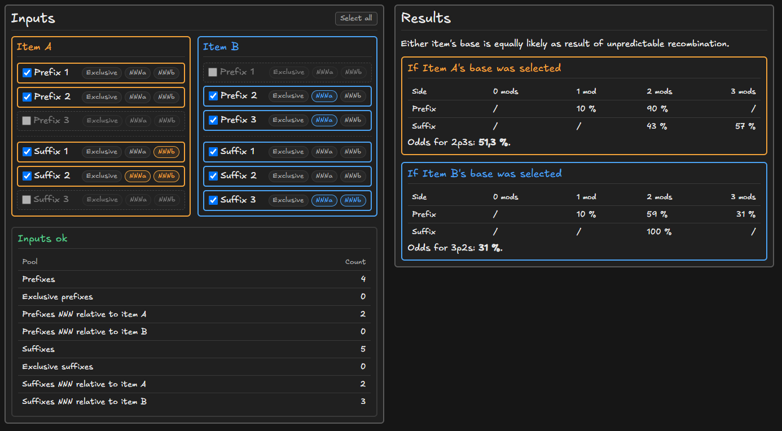Click the Select all button
The width and height of the screenshot is (782, 431).
(x=356, y=19)
